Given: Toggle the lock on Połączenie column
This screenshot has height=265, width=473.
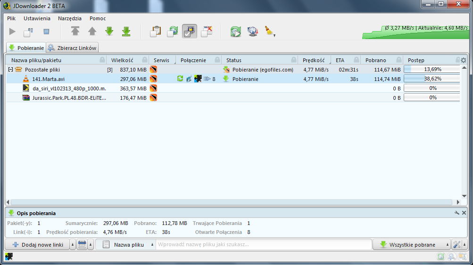Looking at the screenshot, I should point(217,60).
